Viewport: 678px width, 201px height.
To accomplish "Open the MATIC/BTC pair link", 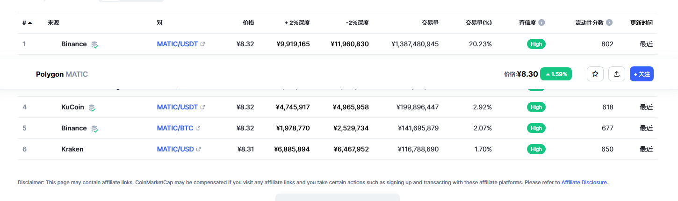I will coord(175,128).
